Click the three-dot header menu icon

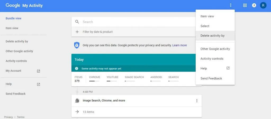coord(231,5)
